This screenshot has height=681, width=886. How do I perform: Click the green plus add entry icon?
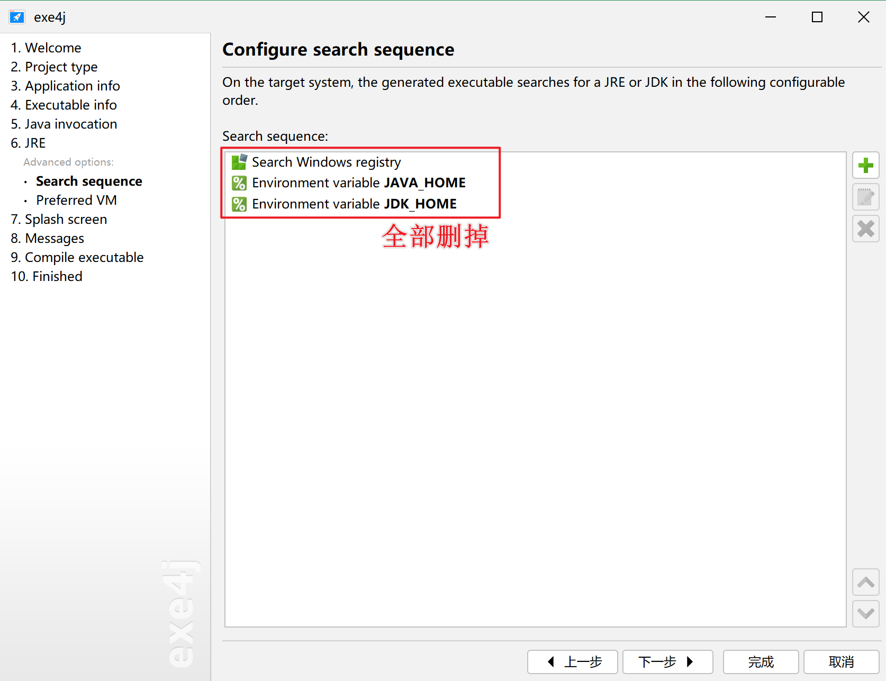(x=865, y=166)
